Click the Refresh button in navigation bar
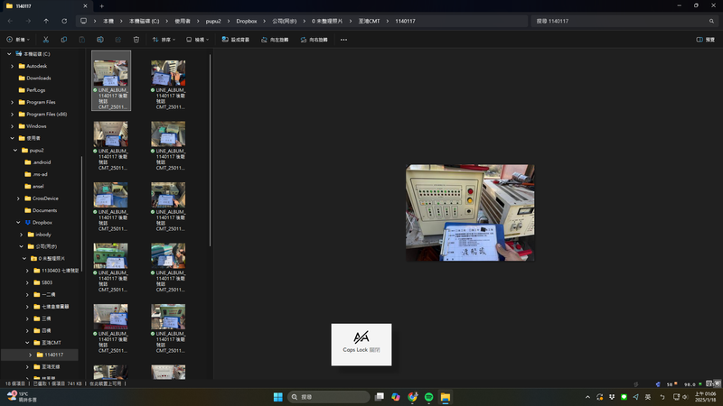723x406 pixels. click(x=64, y=20)
